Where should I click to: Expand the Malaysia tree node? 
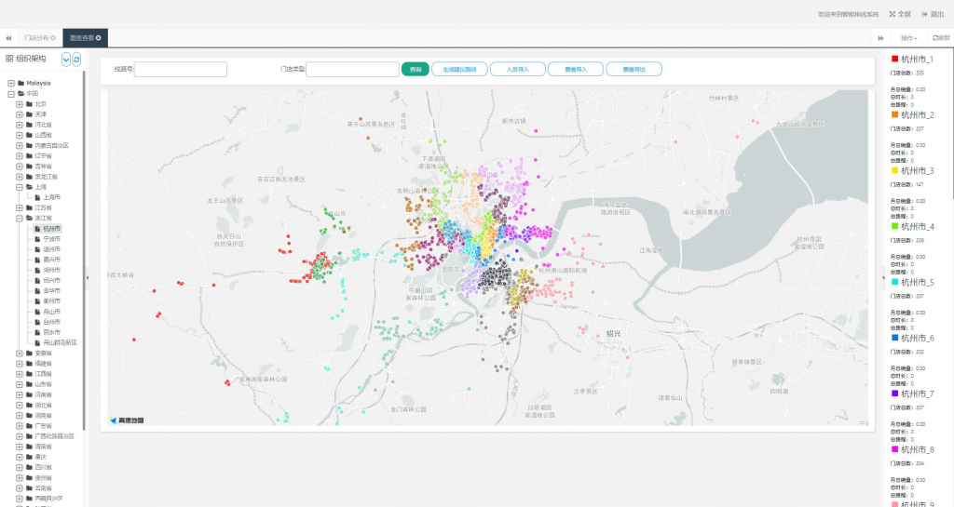pos(10,83)
